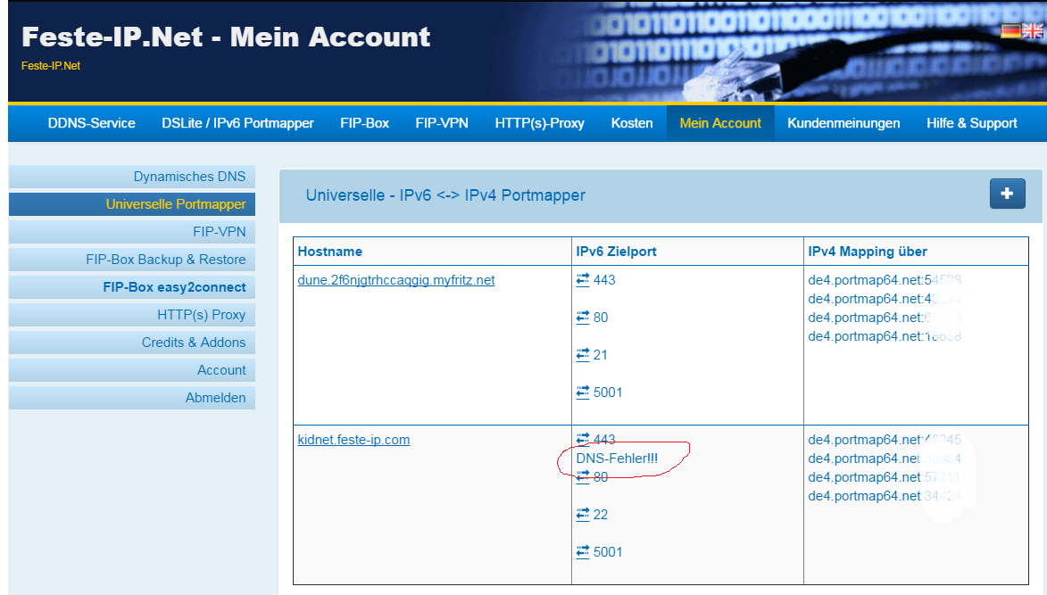
Task: Open the dune.2f6njgtrhccaggig.myfritz.net hostname link
Action: click(x=395, y=279)
